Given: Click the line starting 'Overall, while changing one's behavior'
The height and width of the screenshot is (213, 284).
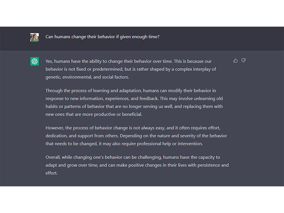Looking at the screenshot, I should pos(133,157).
